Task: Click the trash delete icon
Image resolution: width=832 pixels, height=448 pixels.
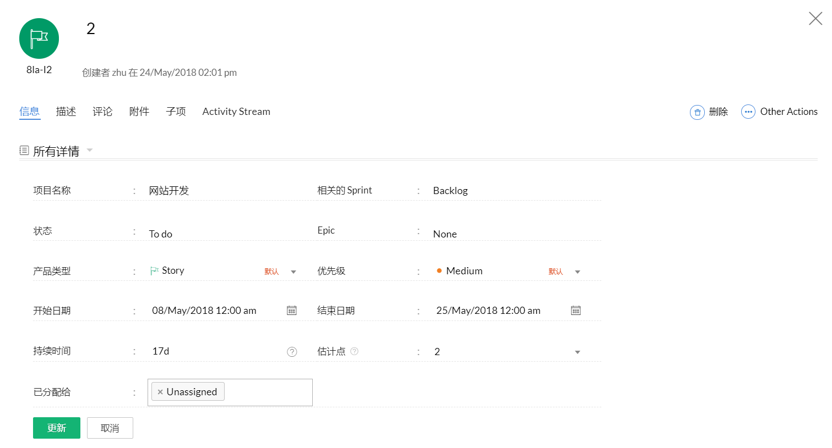Action: coord(697,112)
